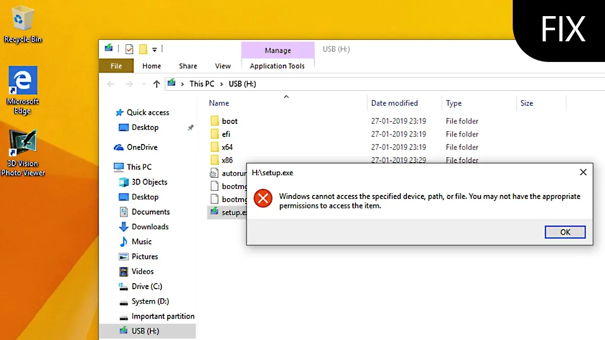
Task: Open System (D:) in the navigation pane
Action: [144, 301]
